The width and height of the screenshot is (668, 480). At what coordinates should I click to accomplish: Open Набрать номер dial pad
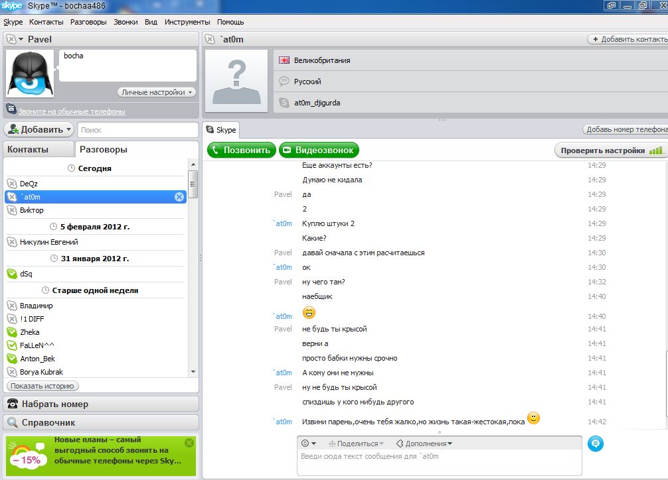click(x=101, y=404)
